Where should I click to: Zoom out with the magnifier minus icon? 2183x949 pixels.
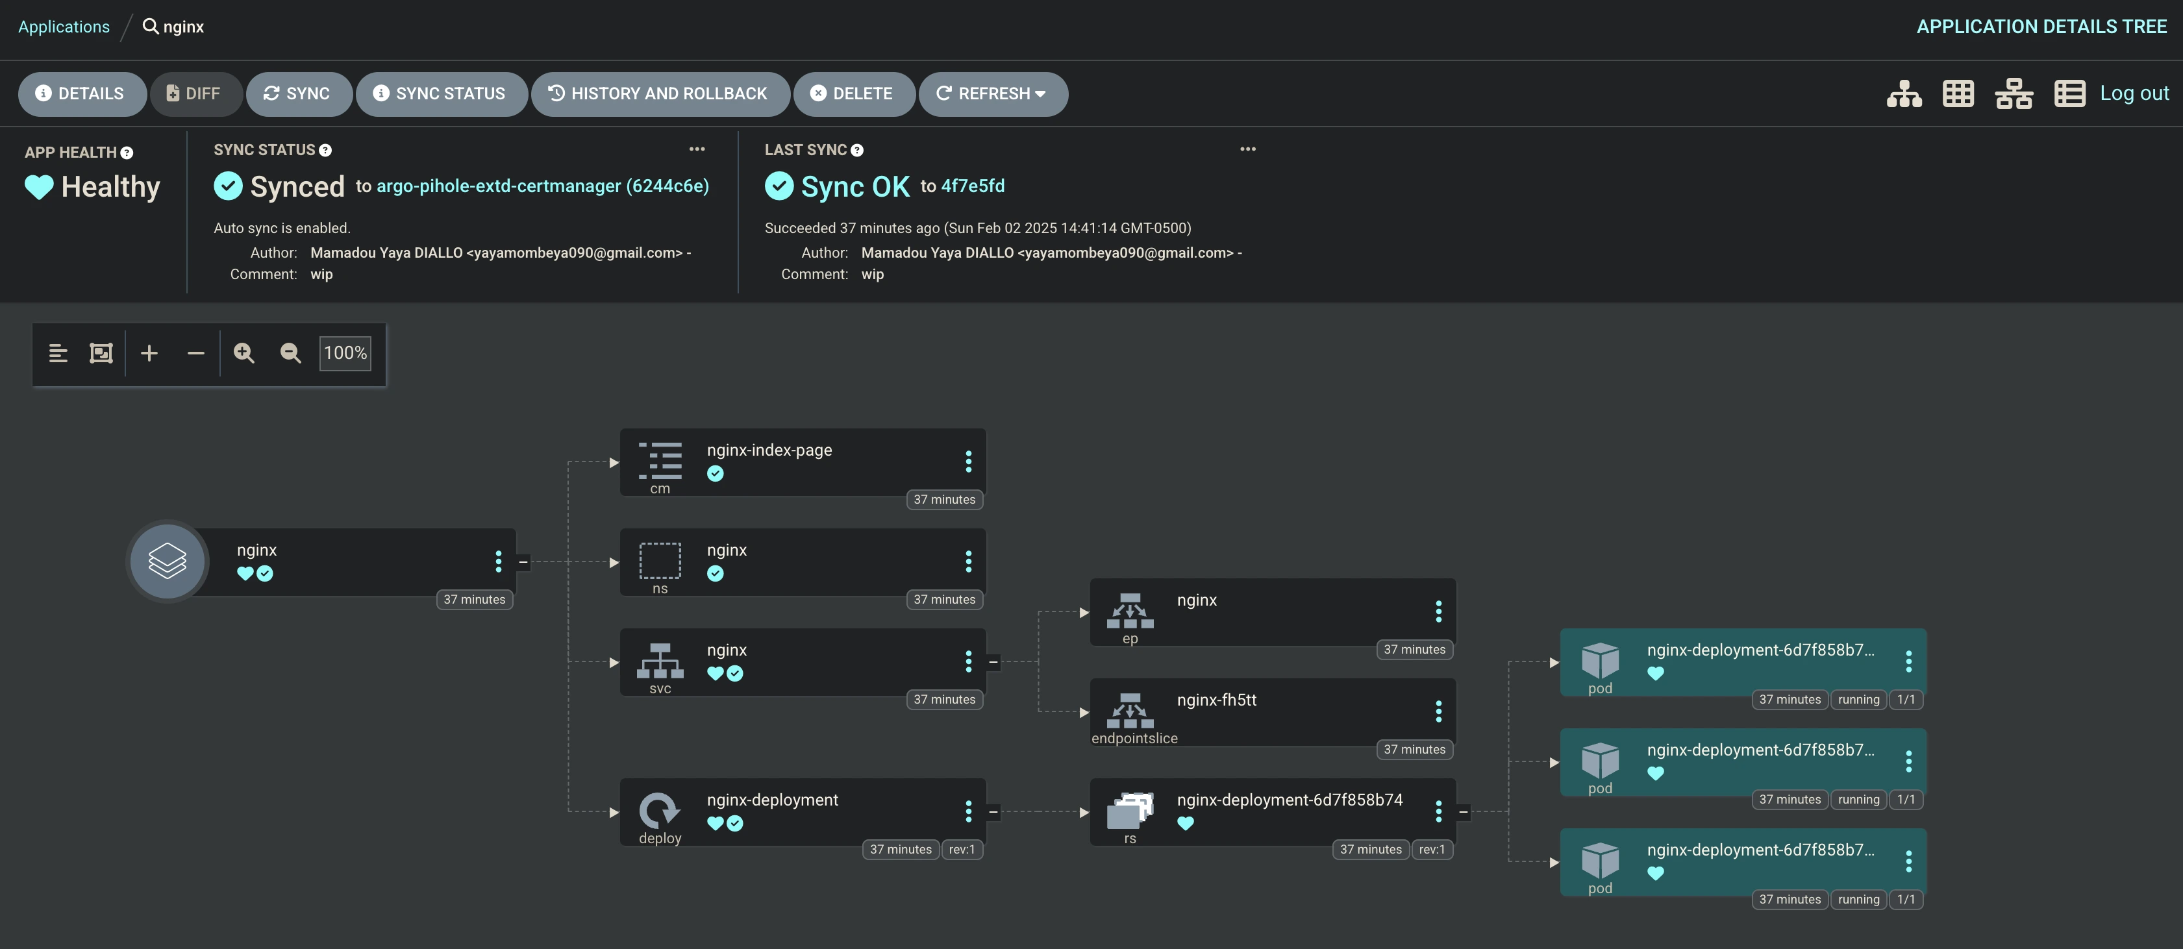[x=291, y=353]
